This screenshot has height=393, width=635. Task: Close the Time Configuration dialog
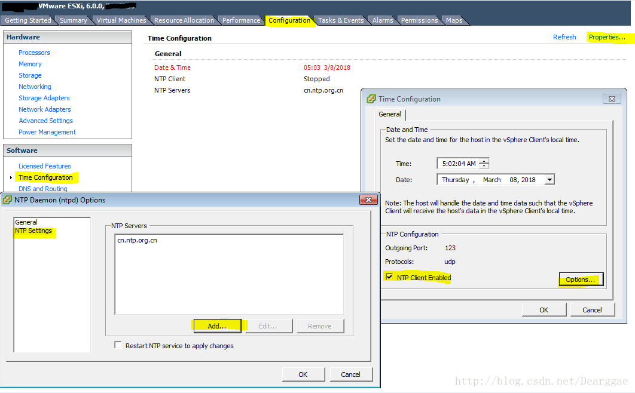click(x=612, y=99)
